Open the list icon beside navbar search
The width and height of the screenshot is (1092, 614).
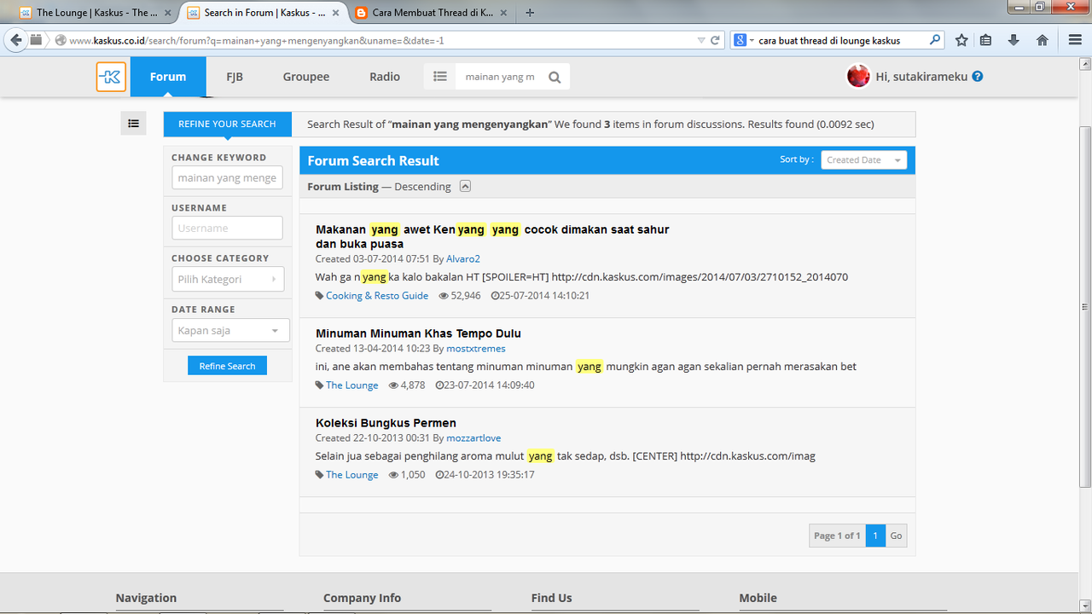pos(440,76)
